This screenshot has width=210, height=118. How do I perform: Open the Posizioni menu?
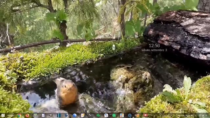point(11,115)
